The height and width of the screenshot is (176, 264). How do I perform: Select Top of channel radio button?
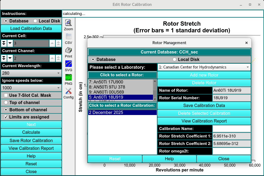6,102
